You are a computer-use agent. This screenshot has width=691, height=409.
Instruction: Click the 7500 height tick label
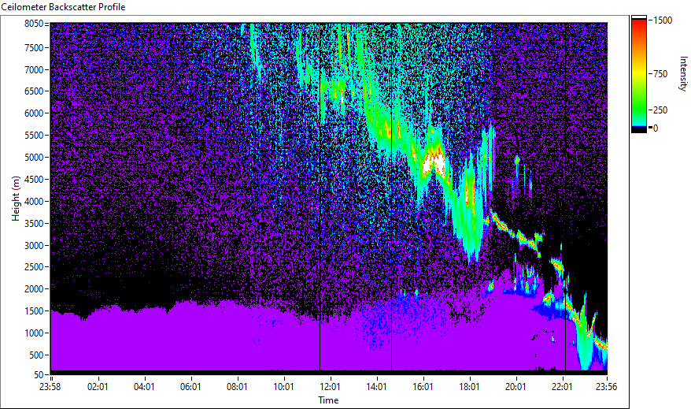[34, 47]
